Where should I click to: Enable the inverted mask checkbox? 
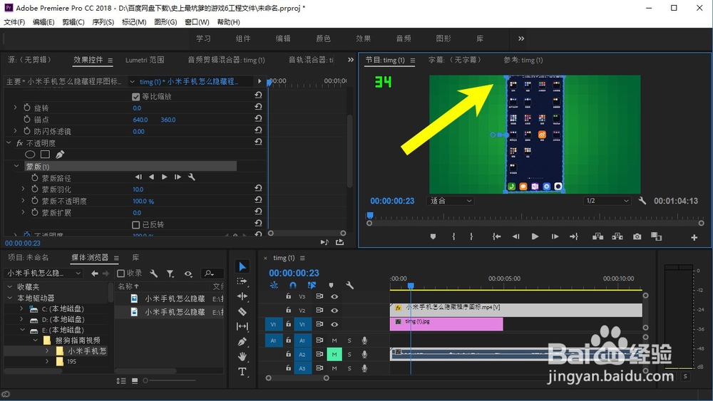[x=135, y=225]
